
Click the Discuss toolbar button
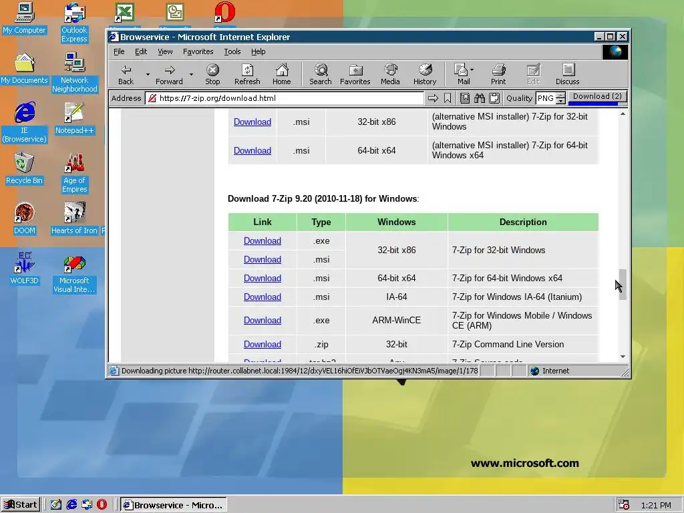click(568, 75)
